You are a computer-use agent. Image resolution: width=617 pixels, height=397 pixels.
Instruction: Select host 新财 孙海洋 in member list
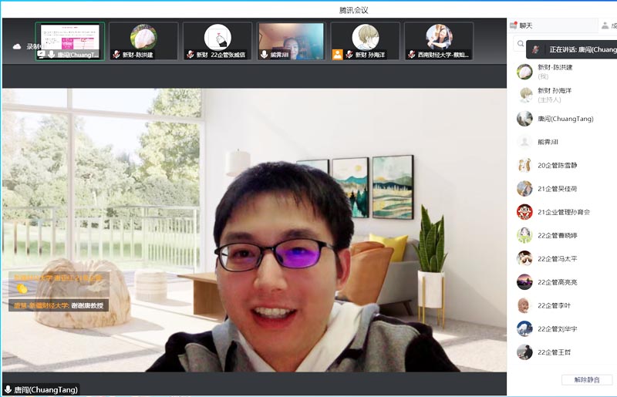pyautogui.click(x=555, y=95)
